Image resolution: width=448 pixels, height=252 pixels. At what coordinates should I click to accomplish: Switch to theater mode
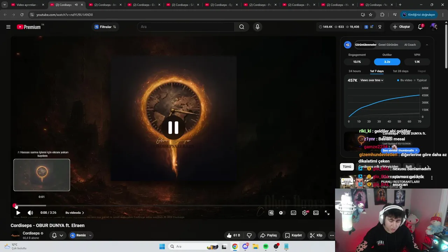tap(316, 213)
